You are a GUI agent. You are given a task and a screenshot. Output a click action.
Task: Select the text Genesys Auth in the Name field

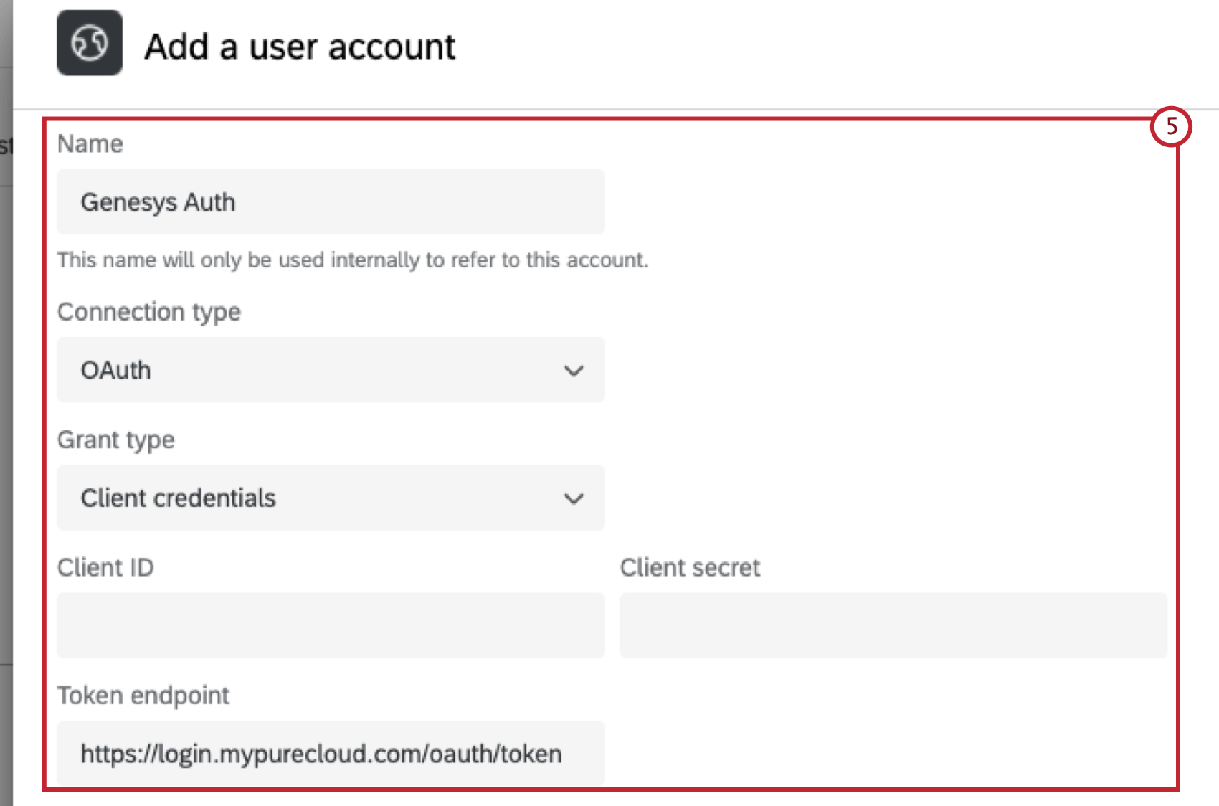pos(158,201)
